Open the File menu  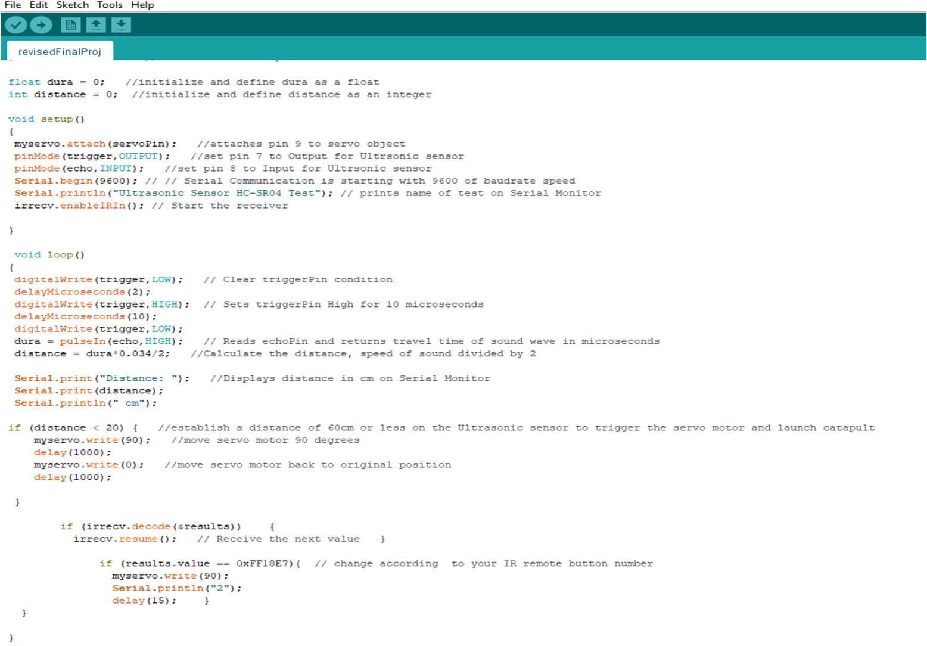point(13,5)
